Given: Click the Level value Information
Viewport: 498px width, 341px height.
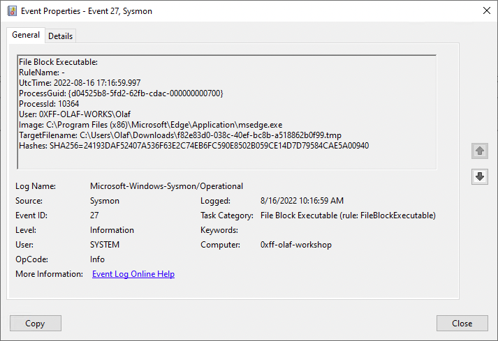Looking at the screenshot, I should pyautogui.click(x=112, y=230).
